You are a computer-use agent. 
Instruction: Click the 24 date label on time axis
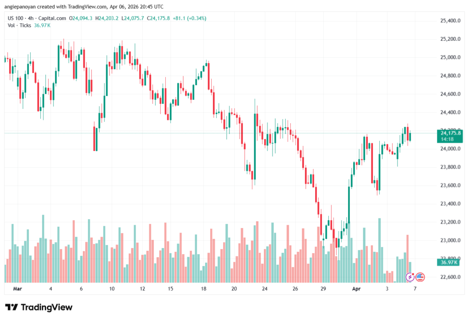pos(265,289)
